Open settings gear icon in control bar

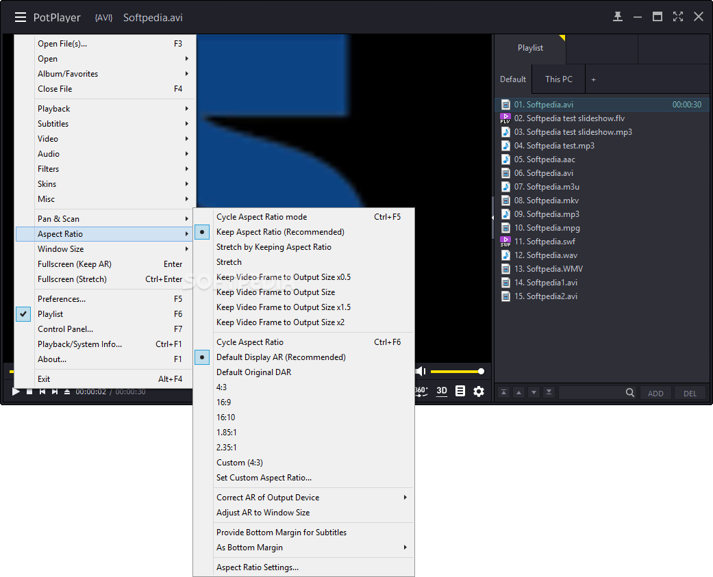(479, 391)
